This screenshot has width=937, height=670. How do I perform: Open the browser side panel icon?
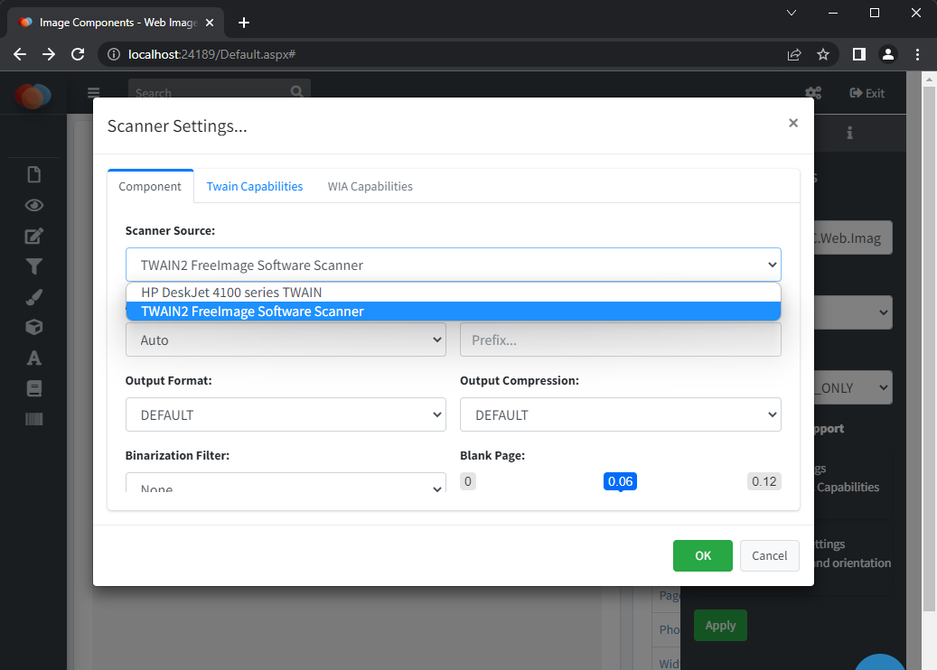point(859,54)
